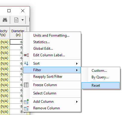Click the Add Column plus icon
Viewport: 126px width, 115px height.
pyautogui.click(x=26, y=102)
